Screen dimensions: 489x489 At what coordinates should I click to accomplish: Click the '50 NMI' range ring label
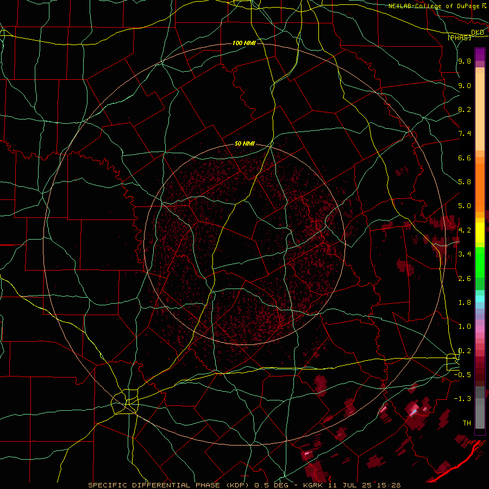click(x=244, y=144)
